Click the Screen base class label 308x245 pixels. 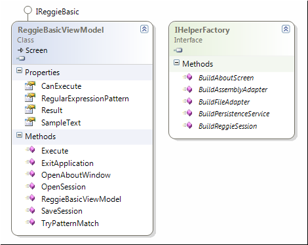click(37, 50)
